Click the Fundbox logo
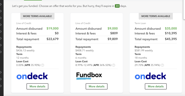 [x=89, y=76]
